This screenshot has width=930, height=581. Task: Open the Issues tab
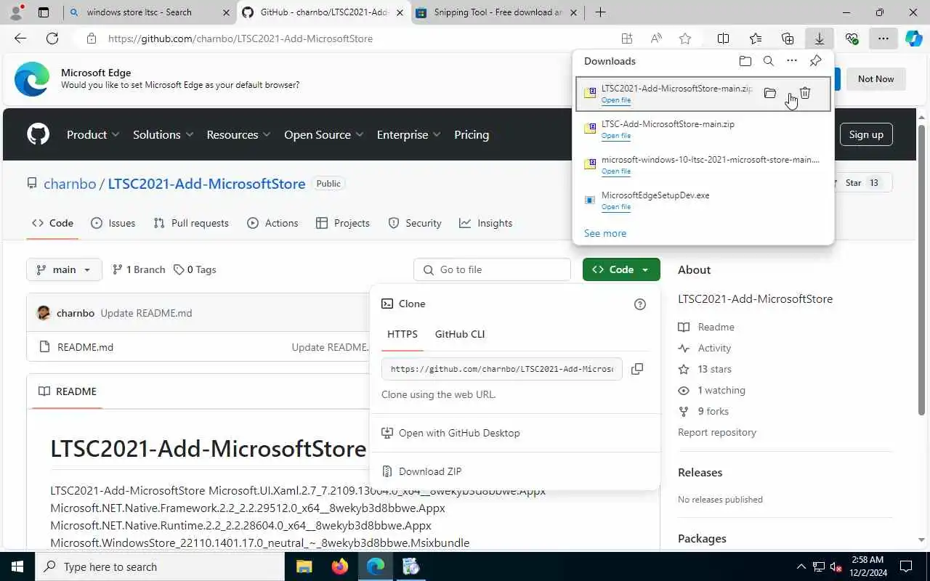(113, 223)
